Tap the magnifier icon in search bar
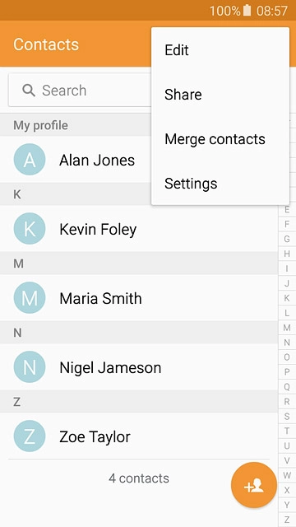Viewport: 296px width, 527px height. pos(29,90)
